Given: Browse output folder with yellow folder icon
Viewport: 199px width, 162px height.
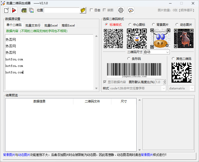Looking at the screenshot, I should click(83, 10).
